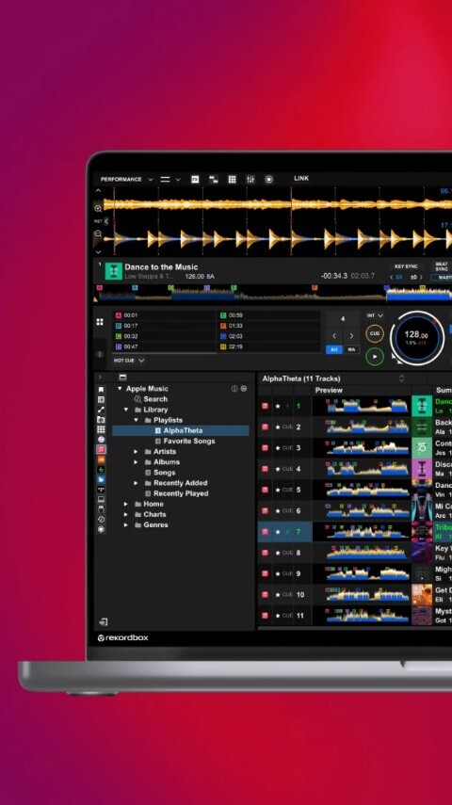Collapse the Apple Music tree node

[x=120, y=389]
